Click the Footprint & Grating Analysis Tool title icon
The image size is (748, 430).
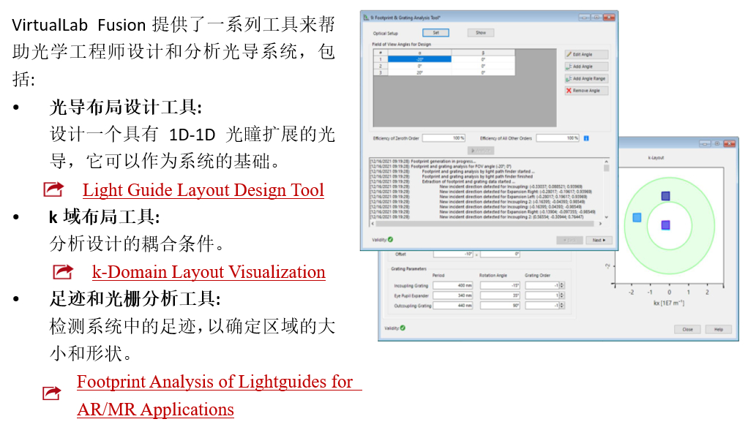pos(366,18)
